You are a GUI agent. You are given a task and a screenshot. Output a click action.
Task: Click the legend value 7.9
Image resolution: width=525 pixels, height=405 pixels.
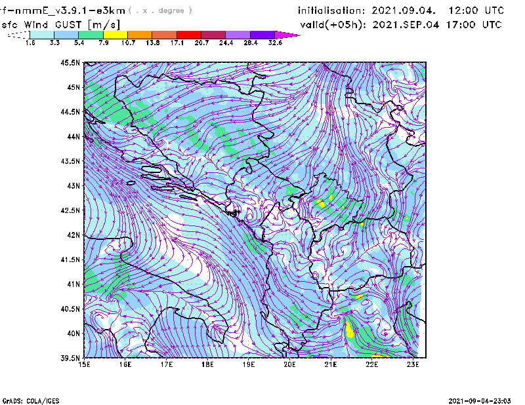(x=104, y=43)
